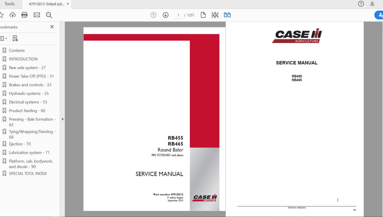Select the 47915813-linked pdf document tab
This screenshot has height=217, width=383.
pos(46,4)
